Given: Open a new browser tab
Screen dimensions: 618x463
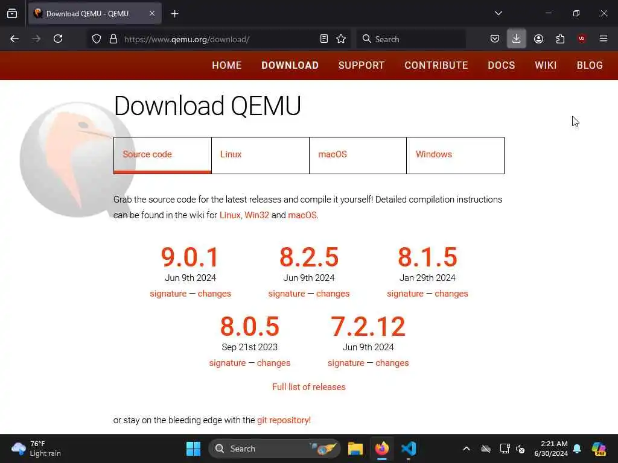Looking at the screenshot, I should pos(174,14).
